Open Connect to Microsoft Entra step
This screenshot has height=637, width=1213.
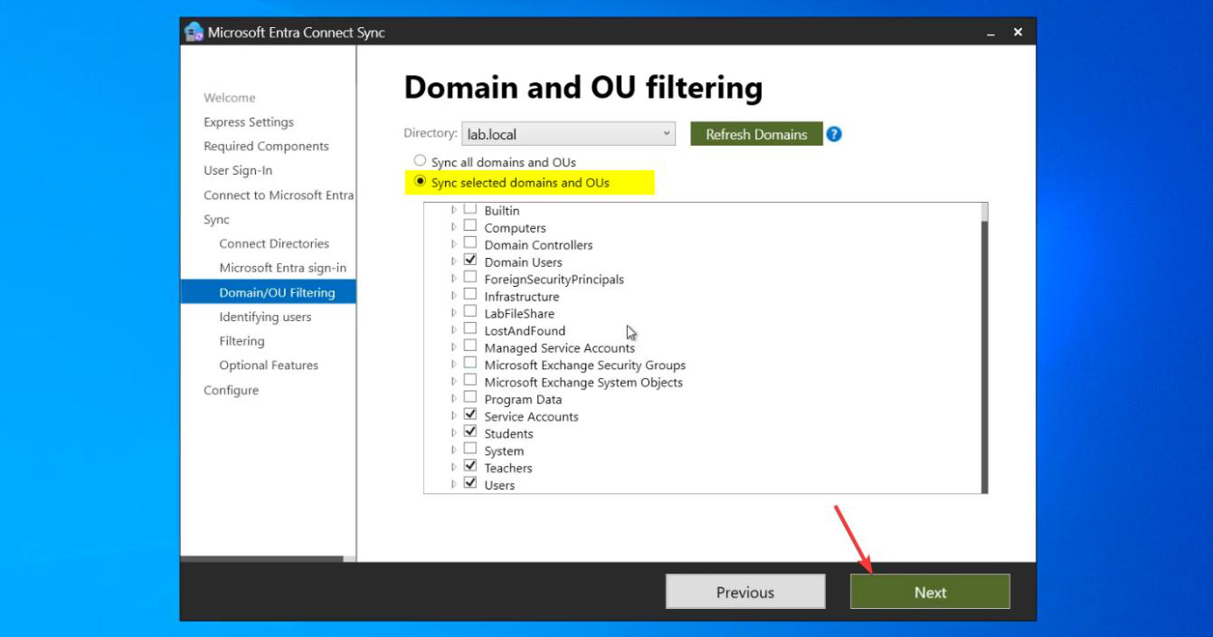[x=279, y=195]
